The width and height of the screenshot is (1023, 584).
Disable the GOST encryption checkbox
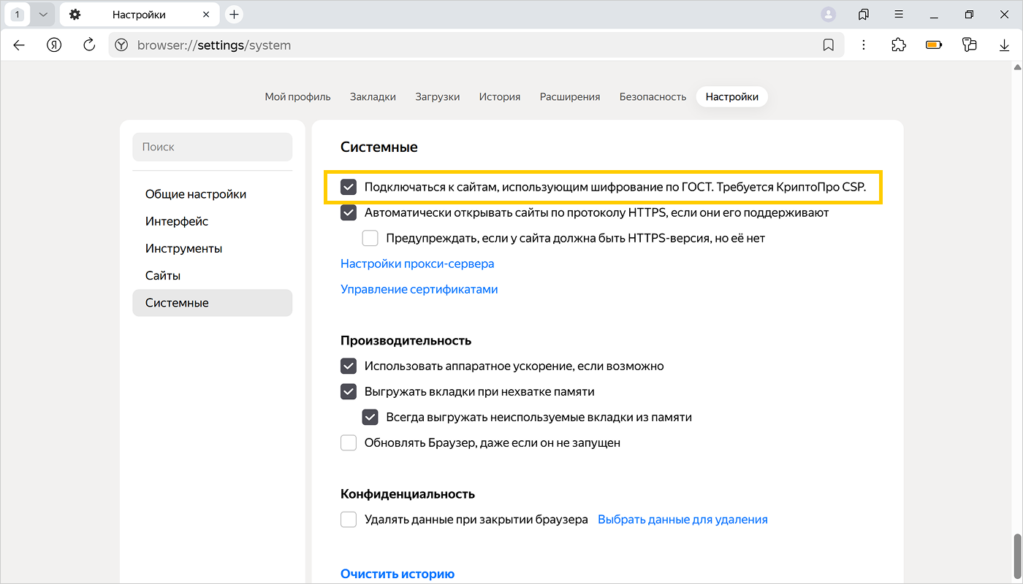tap(349, 188)
